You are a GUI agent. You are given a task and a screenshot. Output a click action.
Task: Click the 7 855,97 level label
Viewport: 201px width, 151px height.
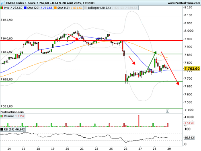(x=6, y=52)
